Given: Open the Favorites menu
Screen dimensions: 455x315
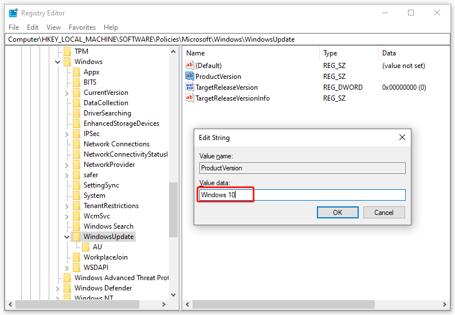Looking at the screenshot, I should point(82,27).
